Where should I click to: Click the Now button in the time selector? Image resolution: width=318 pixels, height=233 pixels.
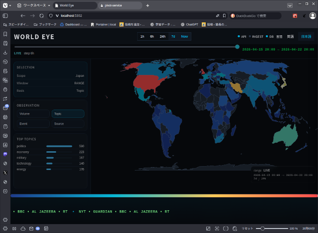(184, 37)
